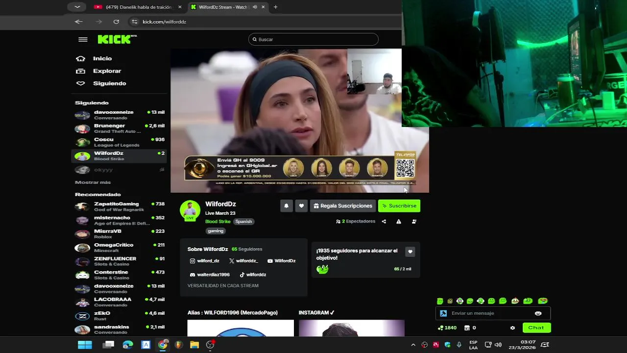Click the user icon beside the report icon
Viewport: 627px width, 353px height.
point(414,222)
